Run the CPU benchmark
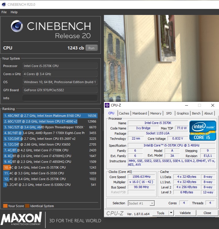 pyautogui.click(x=91, y=48)
